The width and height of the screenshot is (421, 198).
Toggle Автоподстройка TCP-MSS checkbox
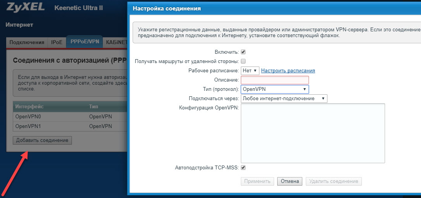coord(243,167)
